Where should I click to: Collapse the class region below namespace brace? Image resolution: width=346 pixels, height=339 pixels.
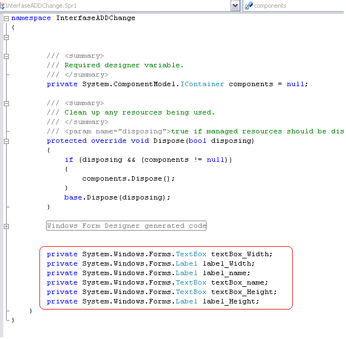tap(7, 37)
